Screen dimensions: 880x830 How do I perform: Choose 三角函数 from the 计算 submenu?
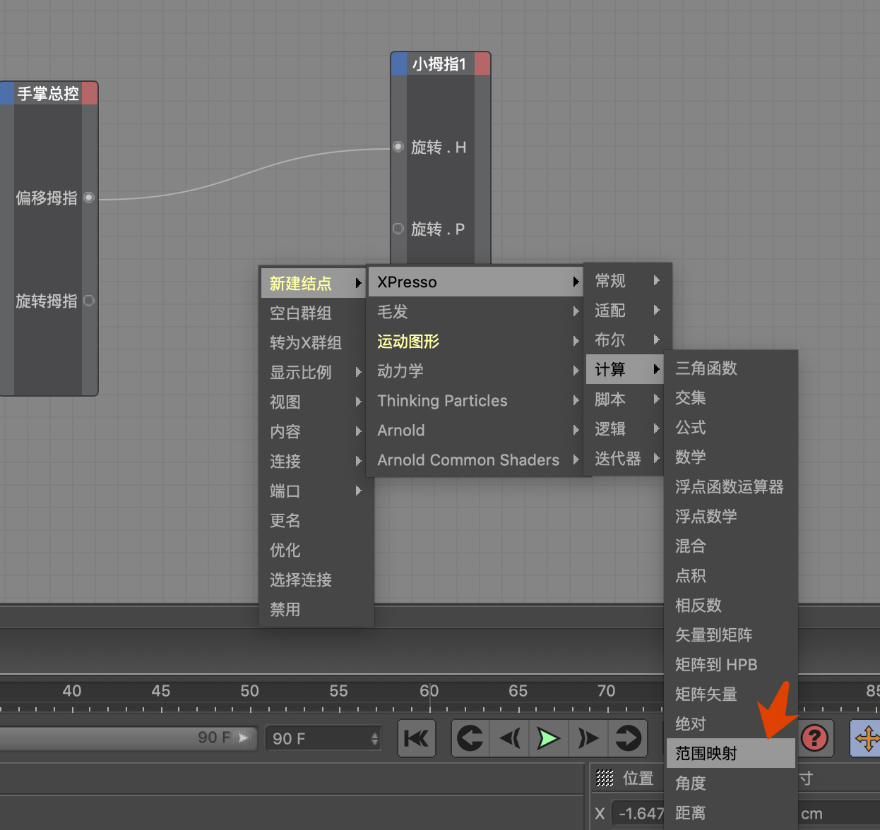click(x=731, y=368)
